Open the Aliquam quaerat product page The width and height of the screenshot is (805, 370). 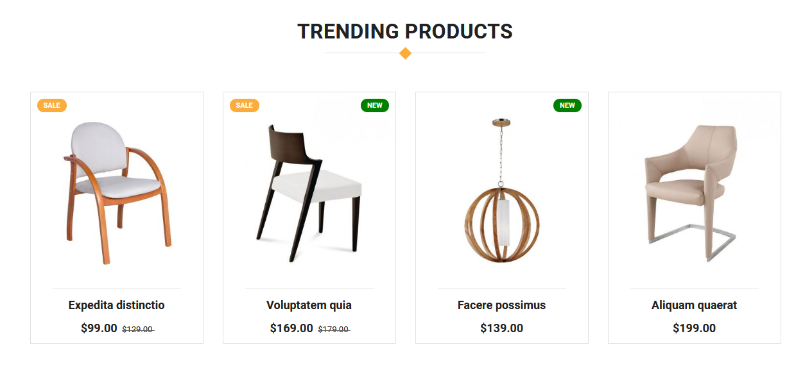[694, 305]
